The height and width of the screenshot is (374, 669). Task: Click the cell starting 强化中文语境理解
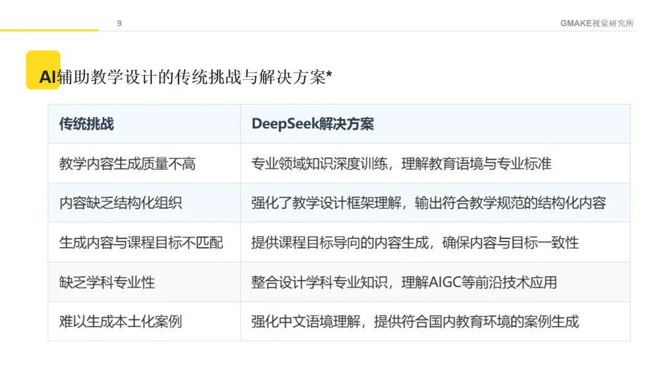(x=435, y=321)
